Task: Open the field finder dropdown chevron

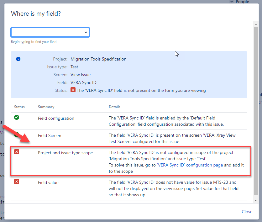Action: click(x=86, y=32)
